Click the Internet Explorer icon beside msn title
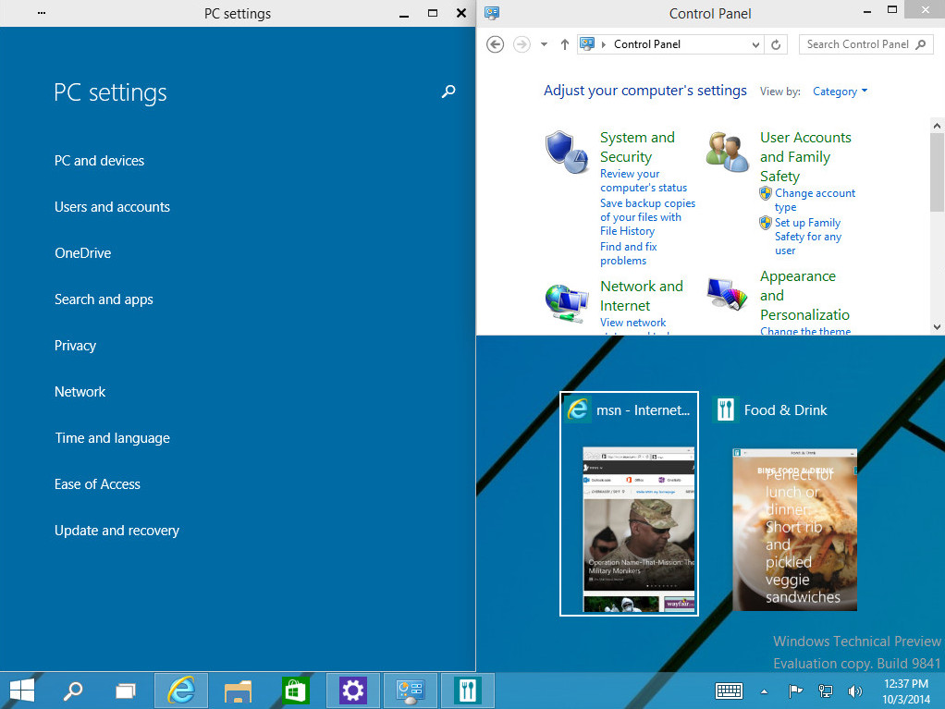 tap(577, 410)
